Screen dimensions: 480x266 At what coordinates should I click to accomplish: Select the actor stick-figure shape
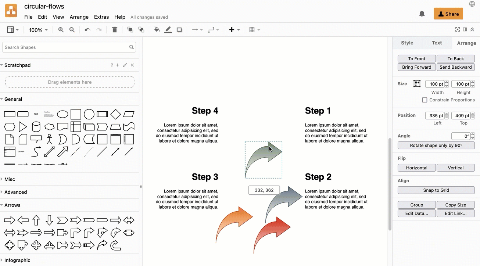click(49, 139)
